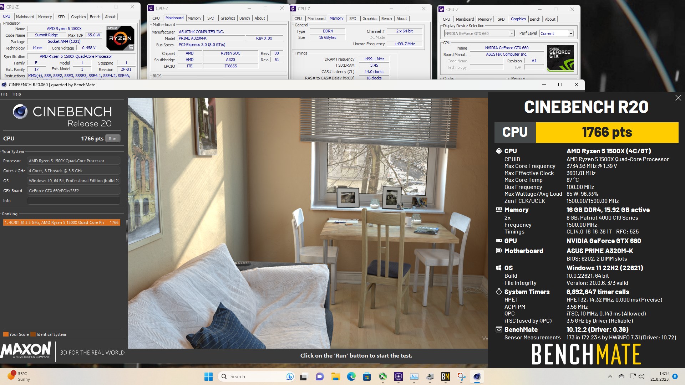Click the Run button for the CPU test
The width and height of the screenshot is (685, 385).
[113, 139]
